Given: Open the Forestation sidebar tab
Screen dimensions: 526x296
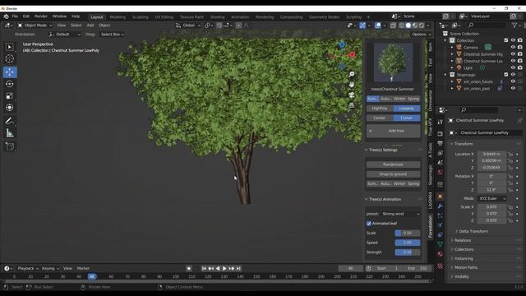Looking at the screenshot, I should tap(431, 227).
